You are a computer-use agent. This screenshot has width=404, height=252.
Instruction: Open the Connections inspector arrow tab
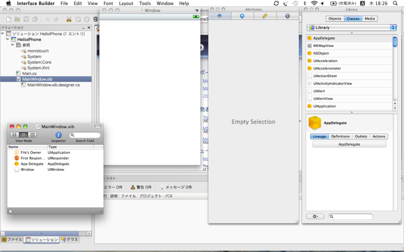click(x=242, y=16)
